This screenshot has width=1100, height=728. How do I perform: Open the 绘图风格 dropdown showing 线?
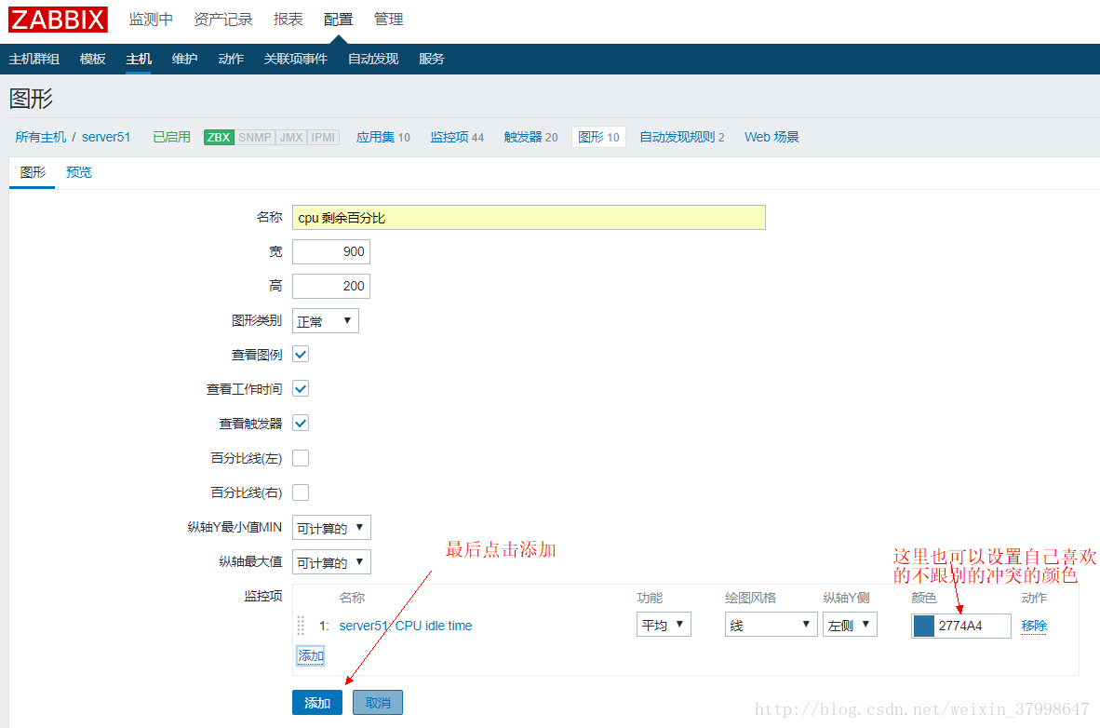[771, 624]
